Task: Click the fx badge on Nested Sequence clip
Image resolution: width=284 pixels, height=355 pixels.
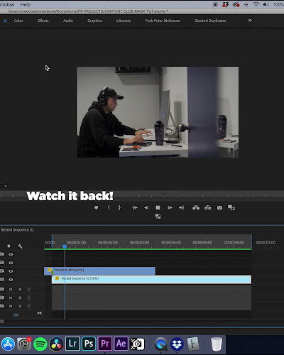Action: tap(57, 278)
